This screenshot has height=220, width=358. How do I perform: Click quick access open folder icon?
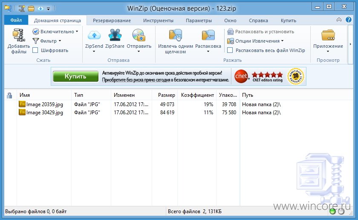coord(31,9)
